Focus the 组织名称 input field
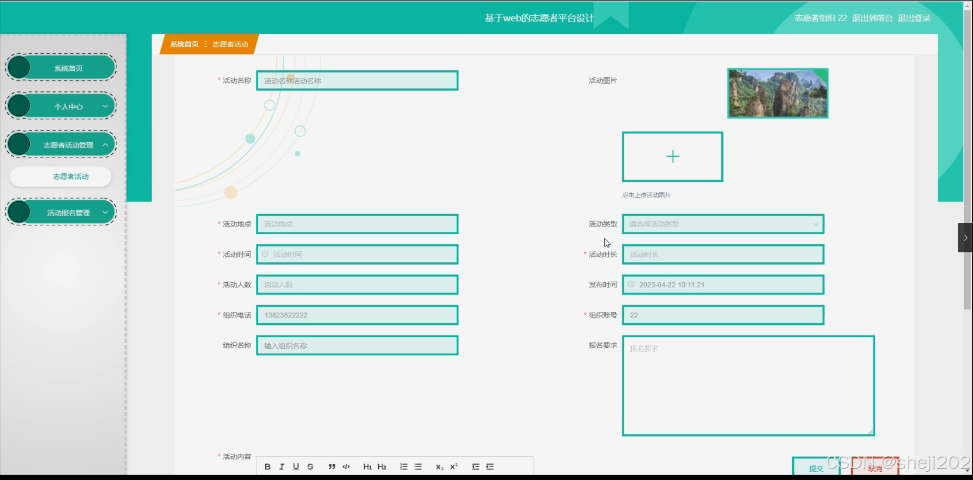The width and height of the screenshot is (973, 480). tap(357, 345)
